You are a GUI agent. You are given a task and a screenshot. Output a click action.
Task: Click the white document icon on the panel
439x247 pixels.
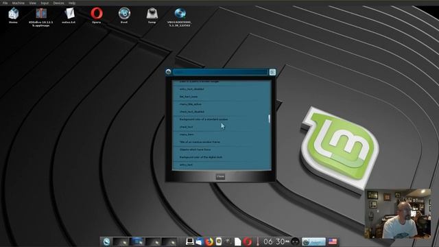238,242
